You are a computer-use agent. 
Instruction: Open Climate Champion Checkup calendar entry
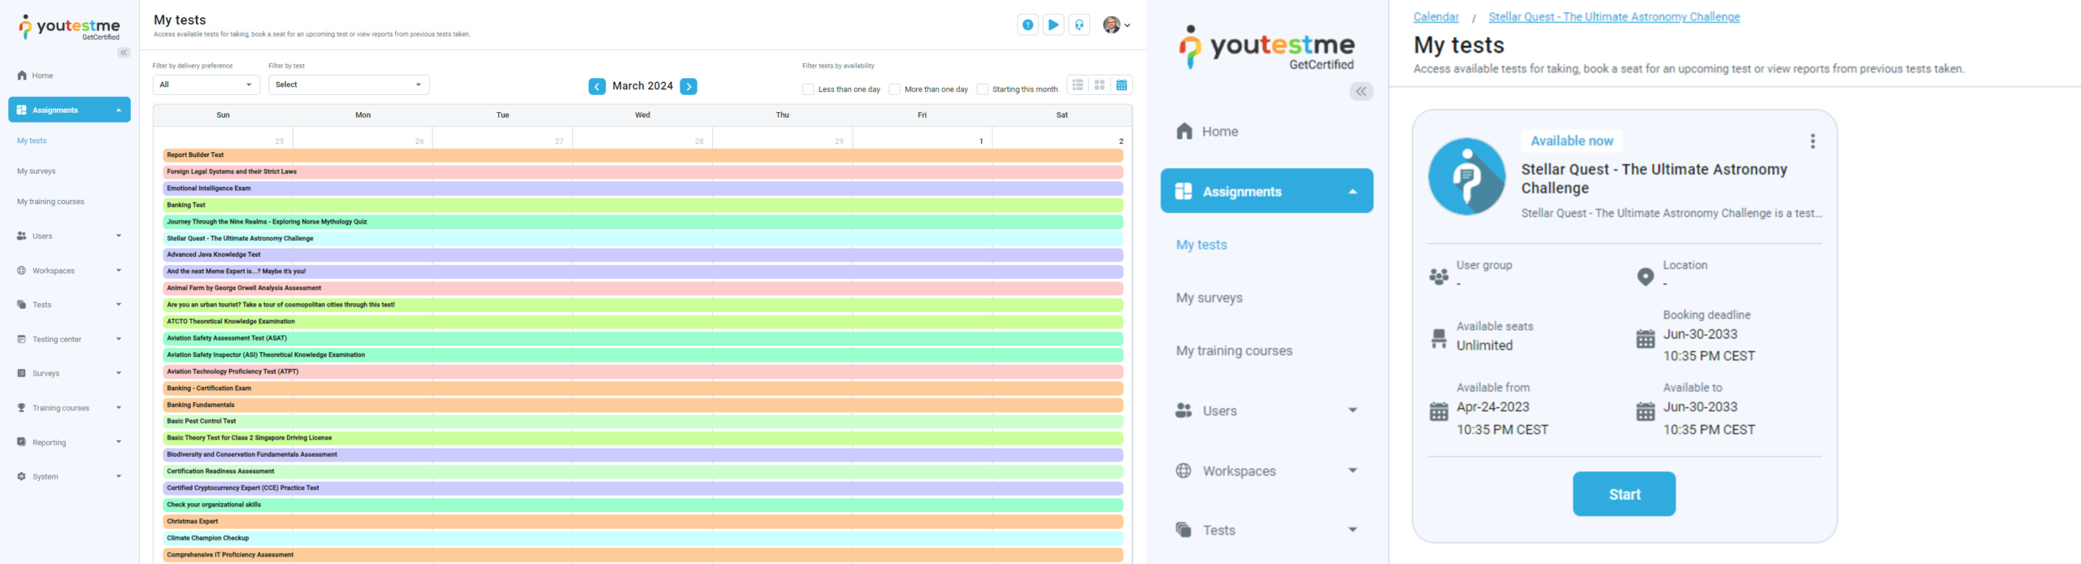tap(642, 538)
